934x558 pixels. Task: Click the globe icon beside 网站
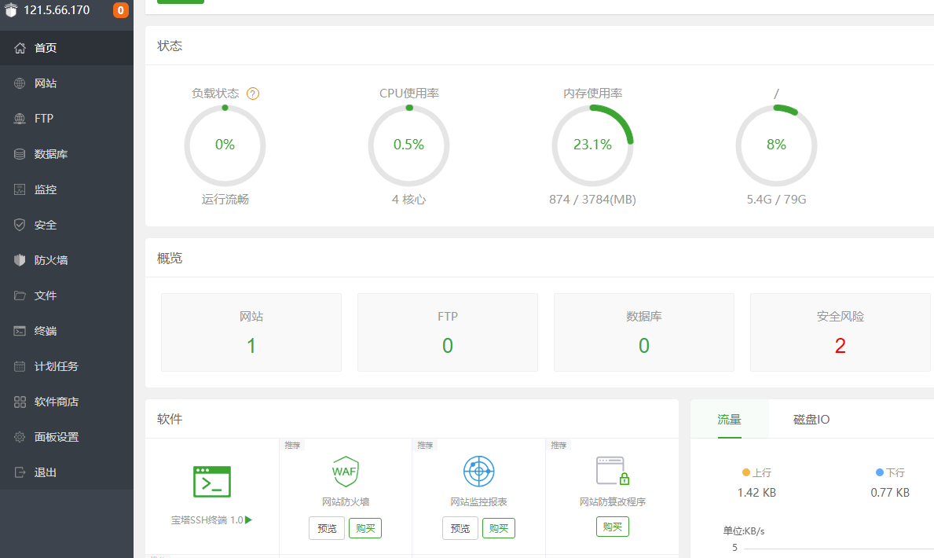coord(20,83)
